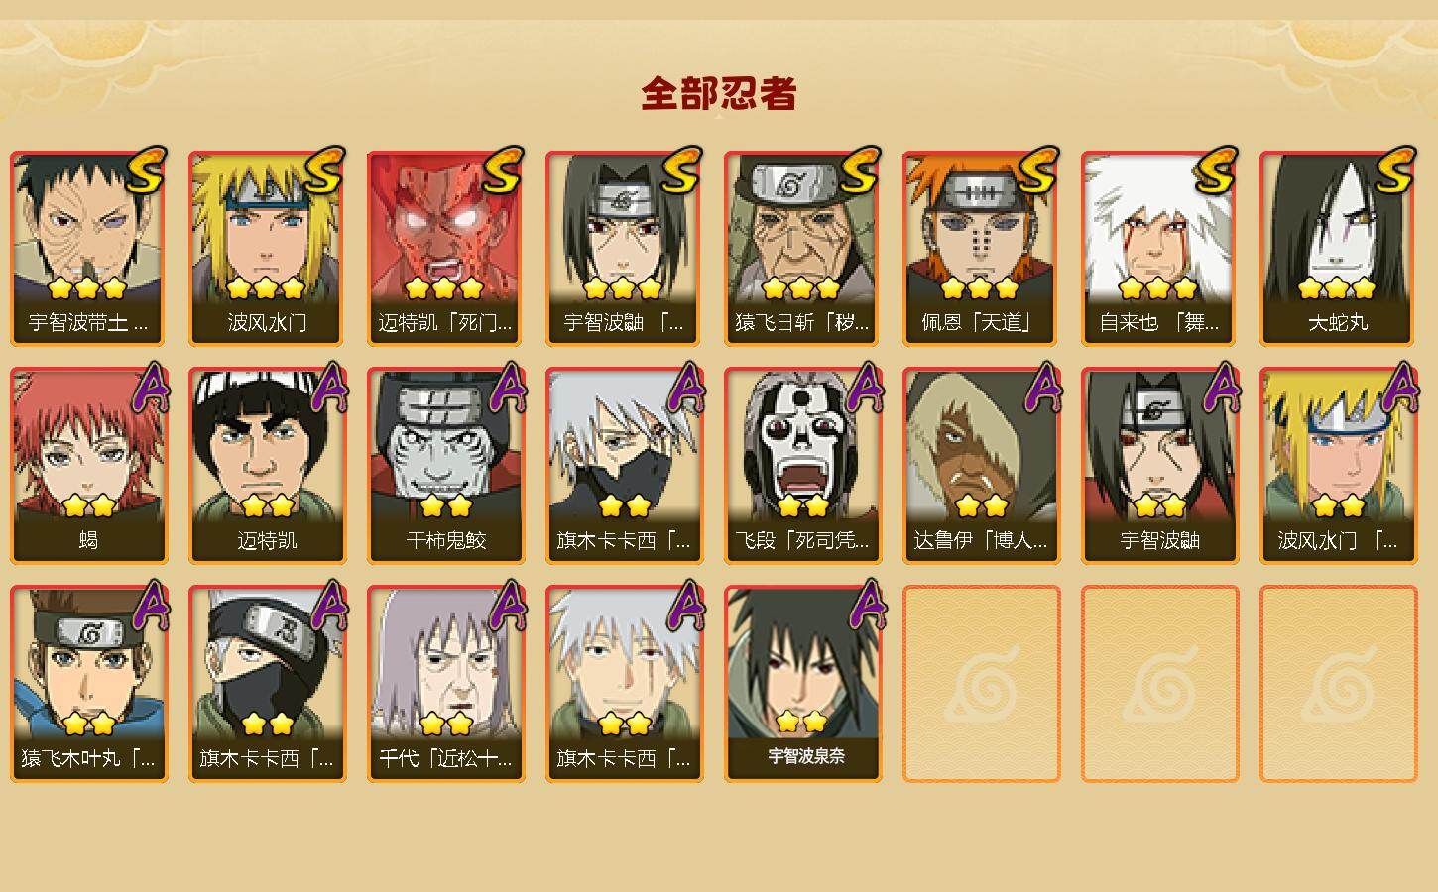Viewport: 1438px width, 892px height.
Task: Click the 全部忍者 heading tab
Action: pos(719,94)
